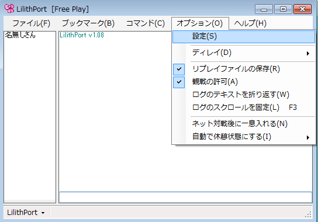Open the ファイル(F) menu
The width and height of the screenshot is (318, 222).
(31, 23)
